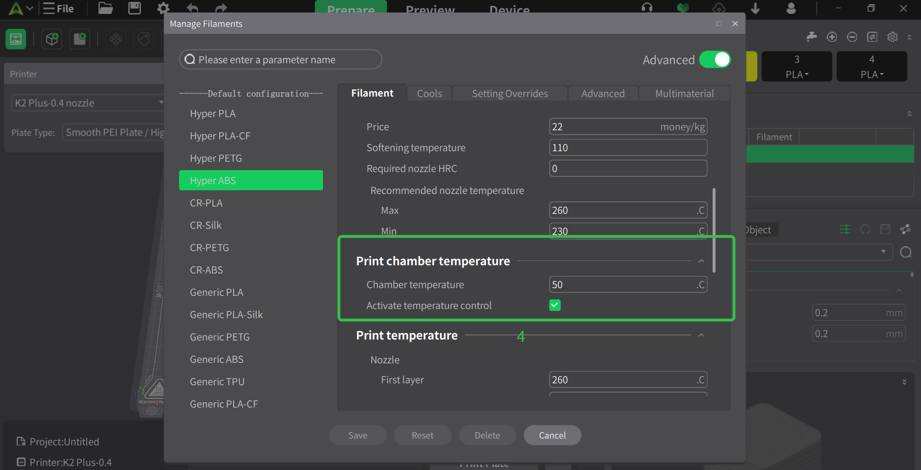The image size is (921, 470).
Task: Open filament settings gear near filament slots
Action: [x=893, y=37]
